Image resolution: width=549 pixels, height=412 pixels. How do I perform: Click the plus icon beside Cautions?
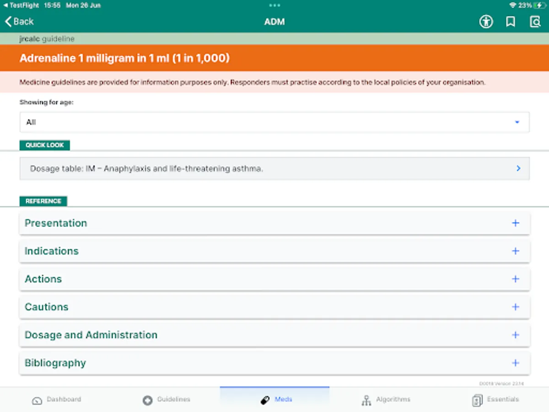tap(516, 307)
